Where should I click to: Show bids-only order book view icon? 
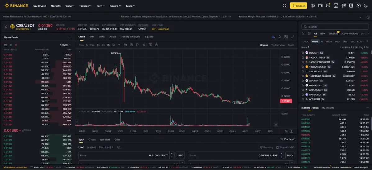(11, 45)
